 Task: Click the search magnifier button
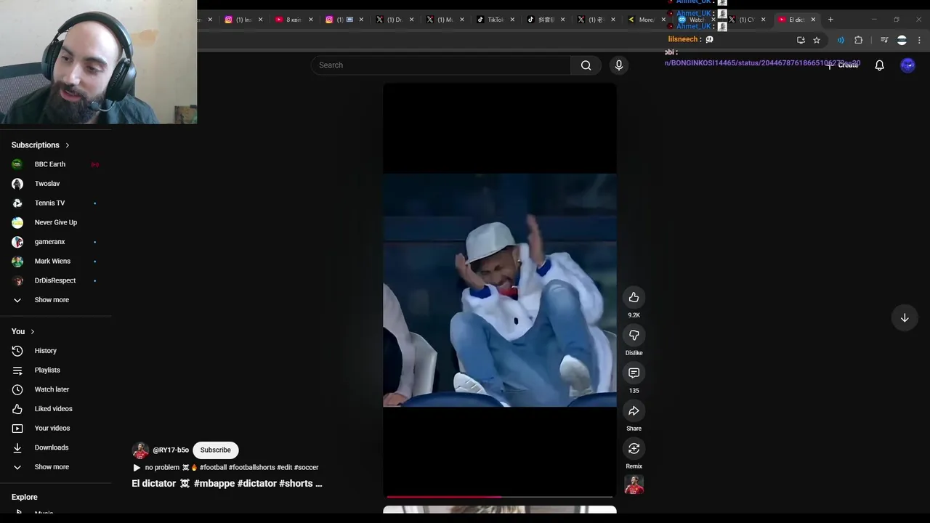pos(586,65)
